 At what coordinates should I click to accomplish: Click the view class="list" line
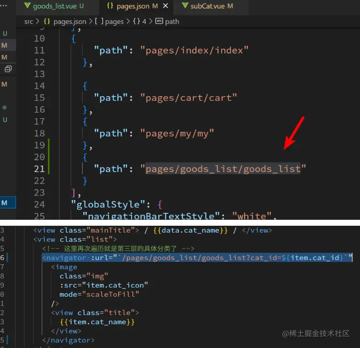coord(75,239)
